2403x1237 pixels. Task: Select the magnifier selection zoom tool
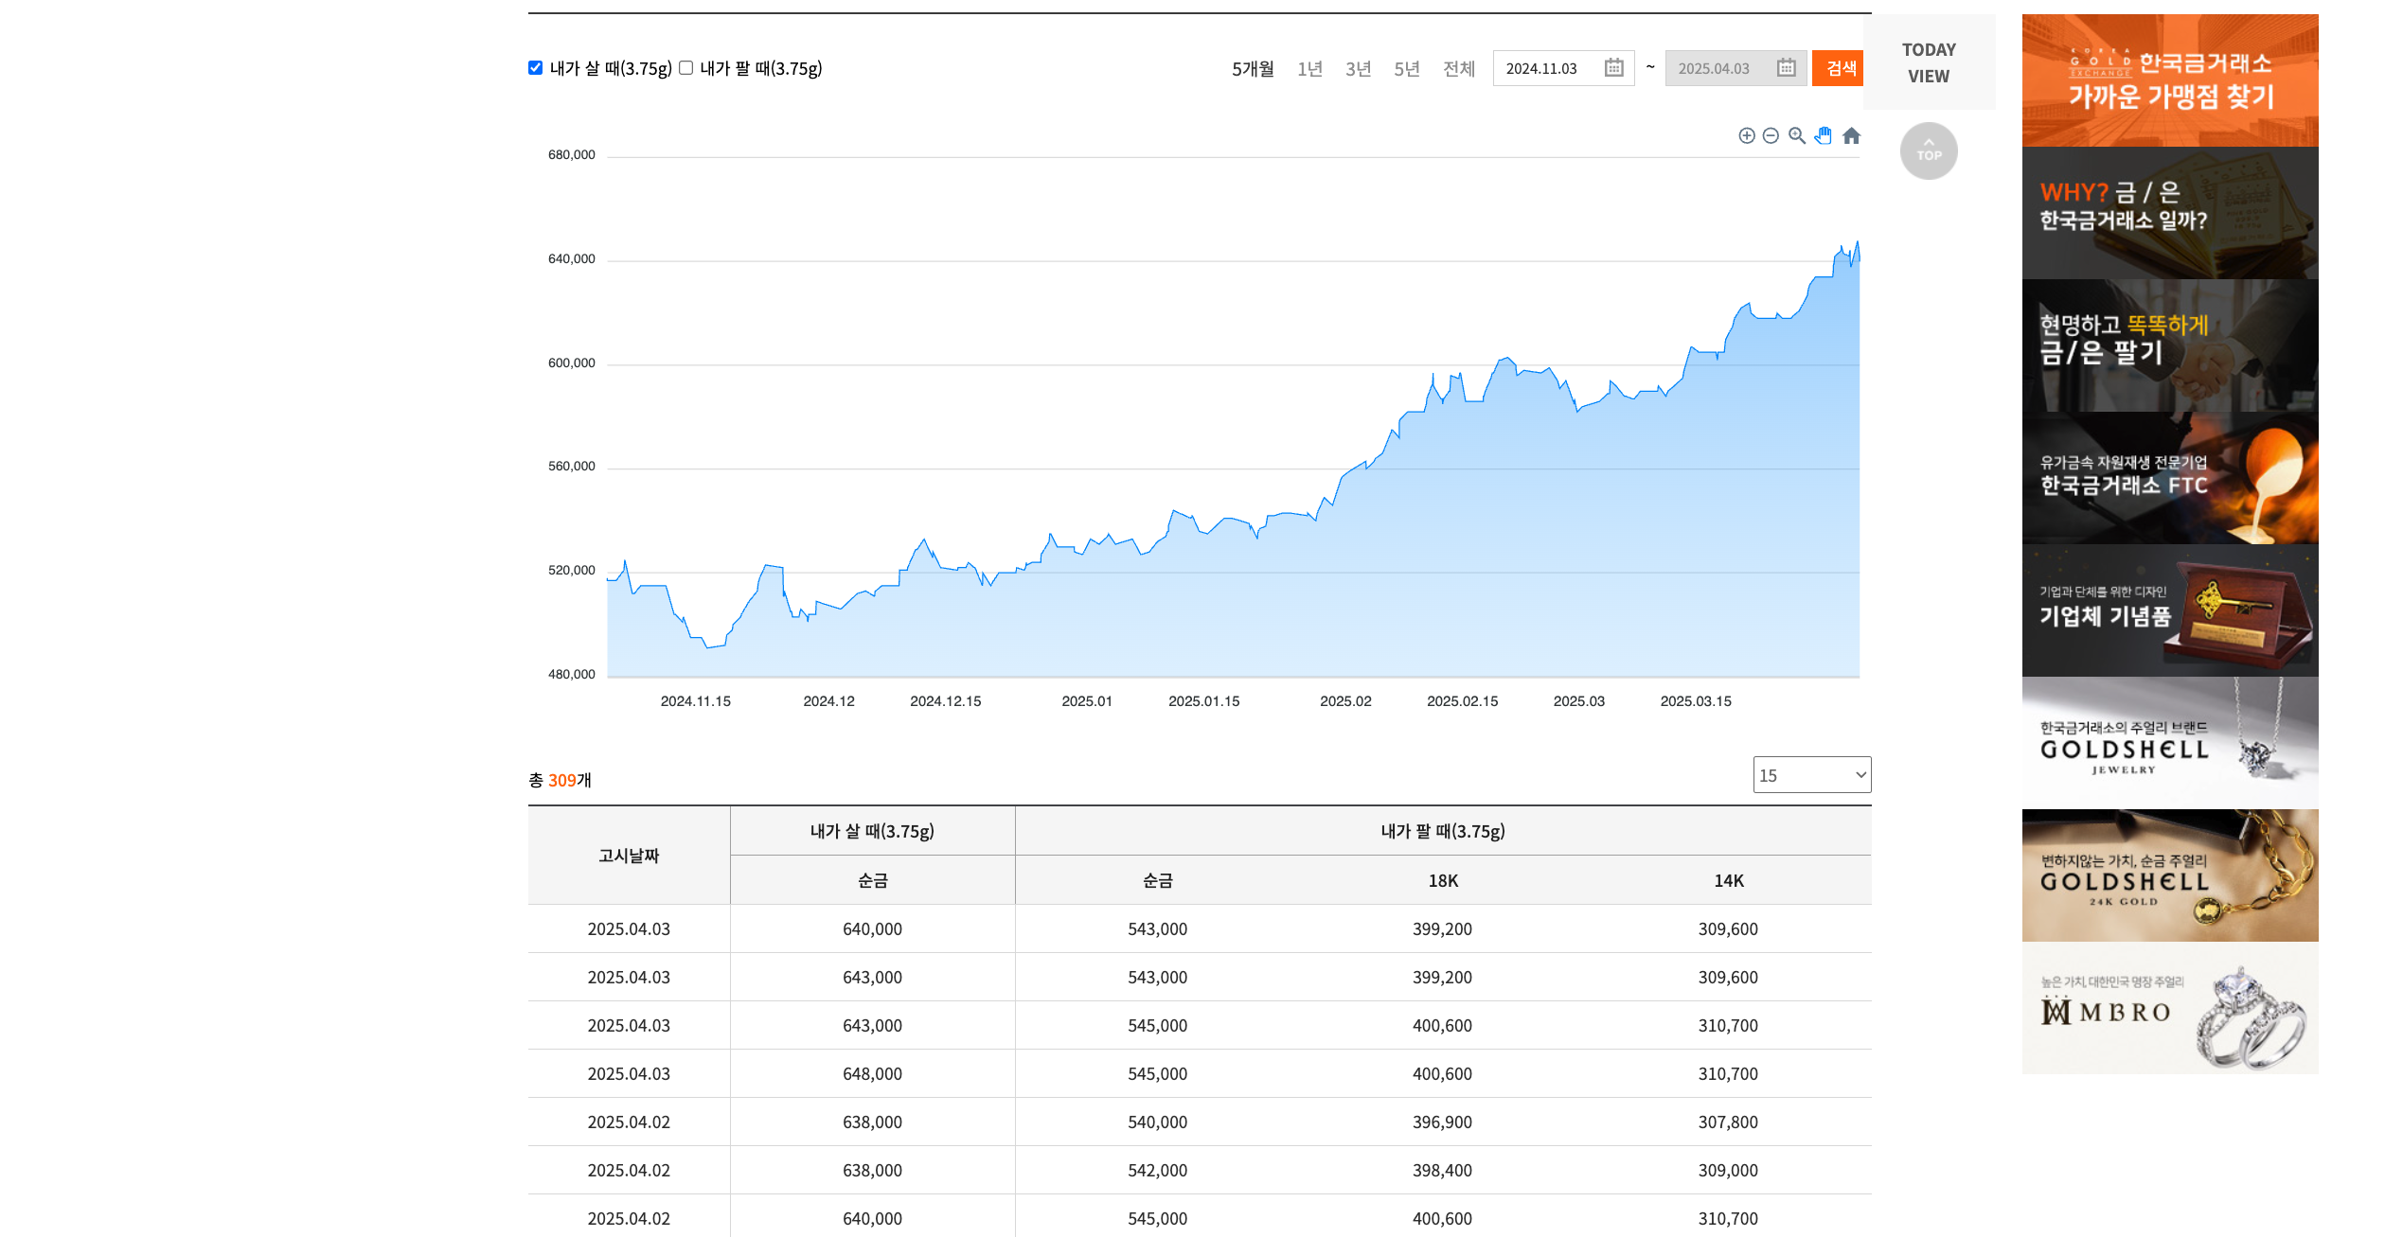1796,135
